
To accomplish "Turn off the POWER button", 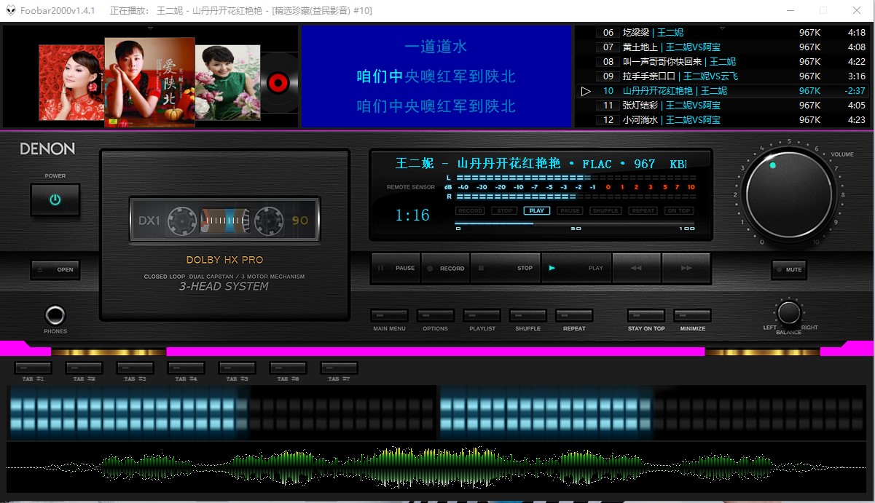I will coord(55,199).
